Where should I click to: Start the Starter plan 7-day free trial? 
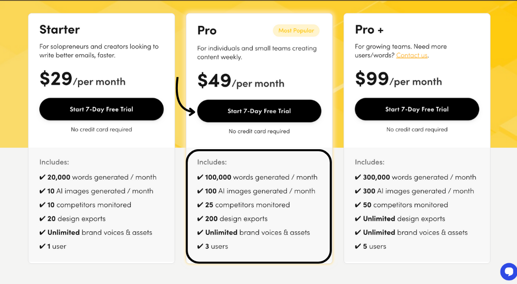(101, 109)
